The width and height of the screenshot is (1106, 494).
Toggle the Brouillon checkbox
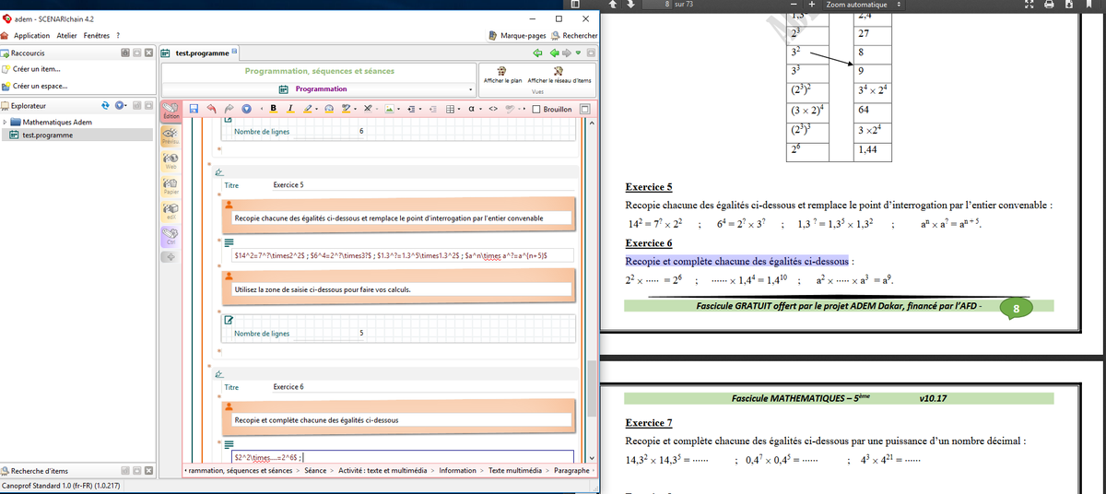tap(536, 109)
